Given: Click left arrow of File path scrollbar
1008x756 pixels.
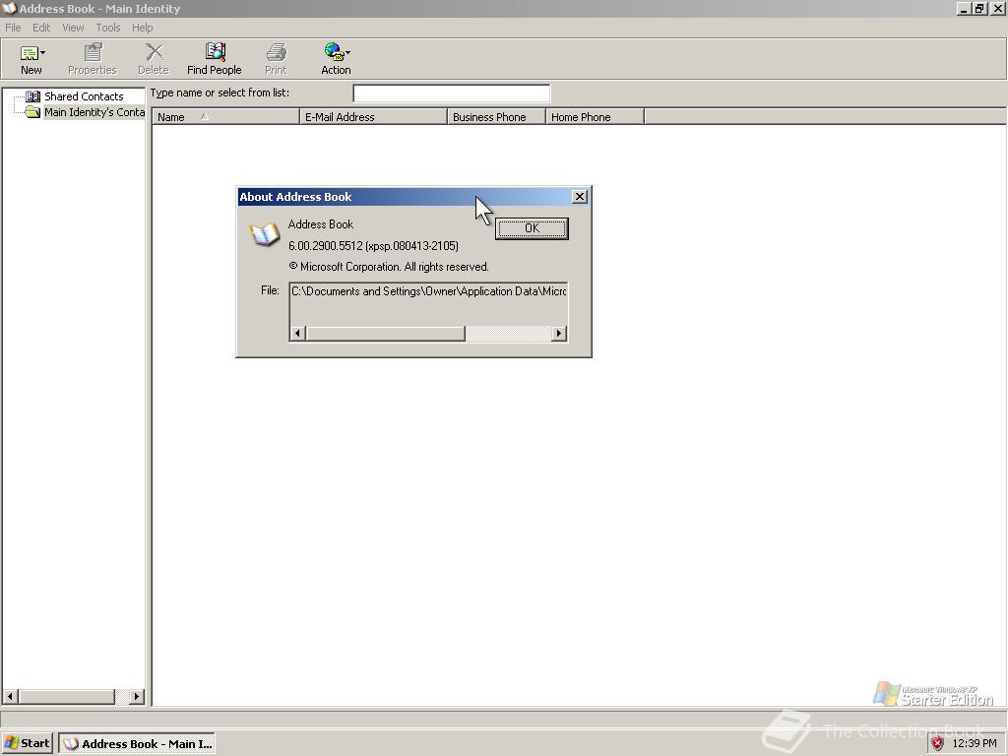Looking at the screenshot, I should point(297,334).
